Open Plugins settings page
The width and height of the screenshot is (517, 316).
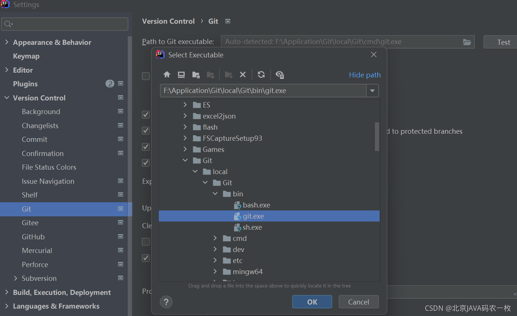coord(25,84)
